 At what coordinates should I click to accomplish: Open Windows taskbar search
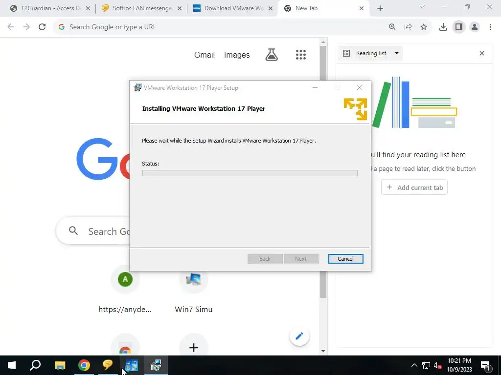(x=35, y=365)
